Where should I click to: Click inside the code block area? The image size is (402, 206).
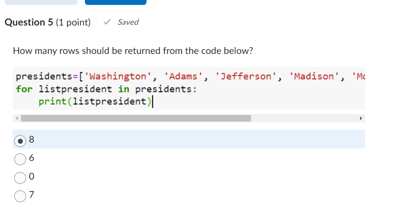click(x=187, y=89)
